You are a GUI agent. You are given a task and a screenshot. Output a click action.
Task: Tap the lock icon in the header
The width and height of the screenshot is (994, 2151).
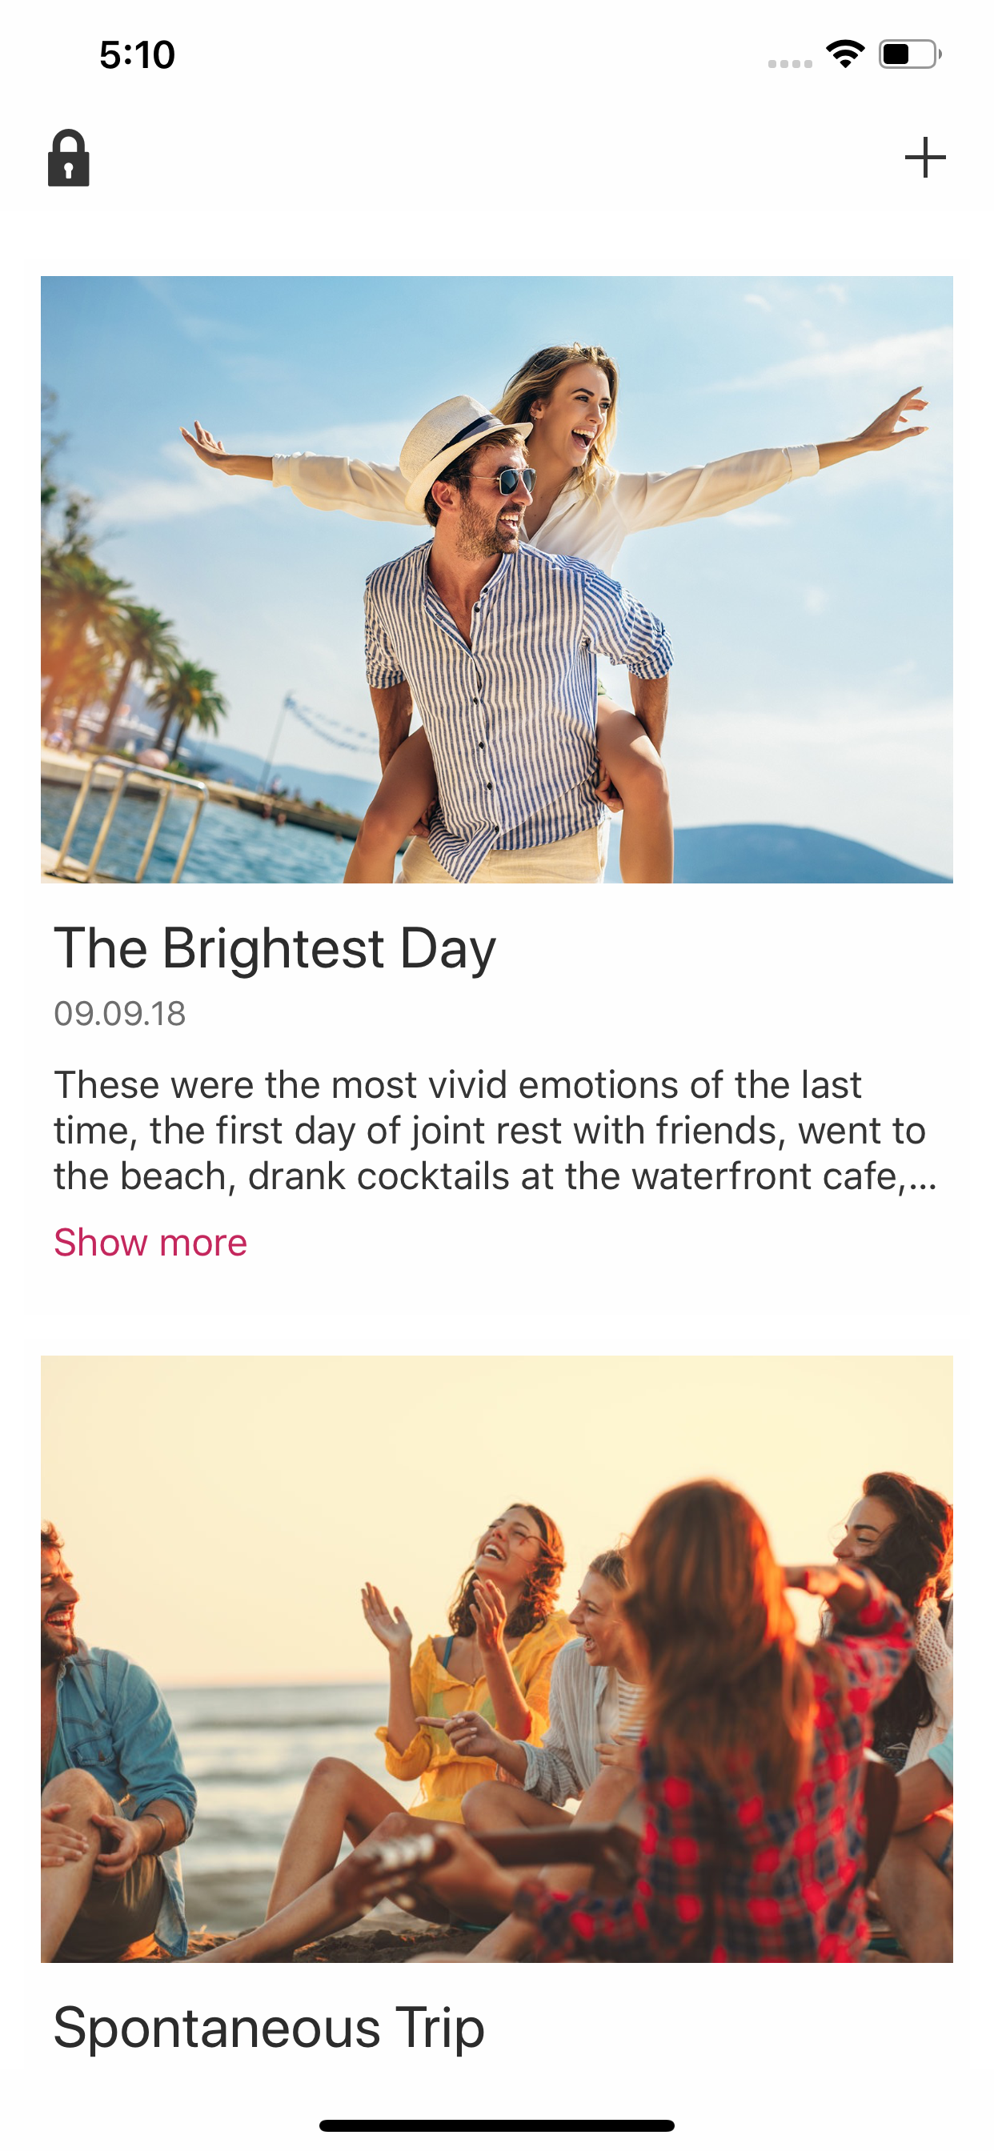point(69,158)
